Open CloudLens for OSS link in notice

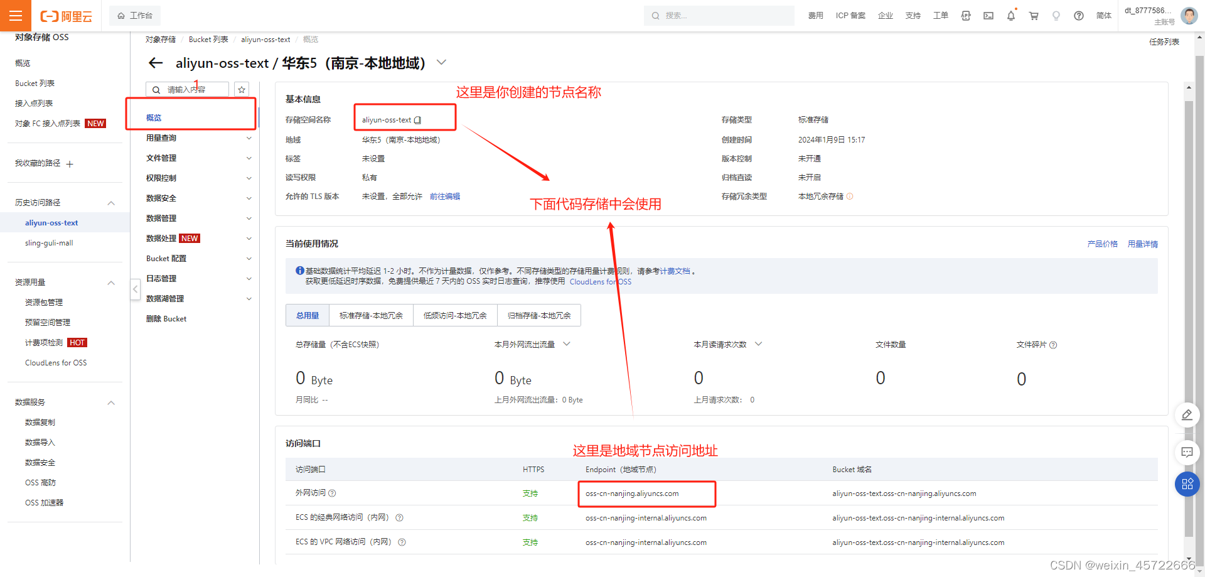[x=601, y=282]
